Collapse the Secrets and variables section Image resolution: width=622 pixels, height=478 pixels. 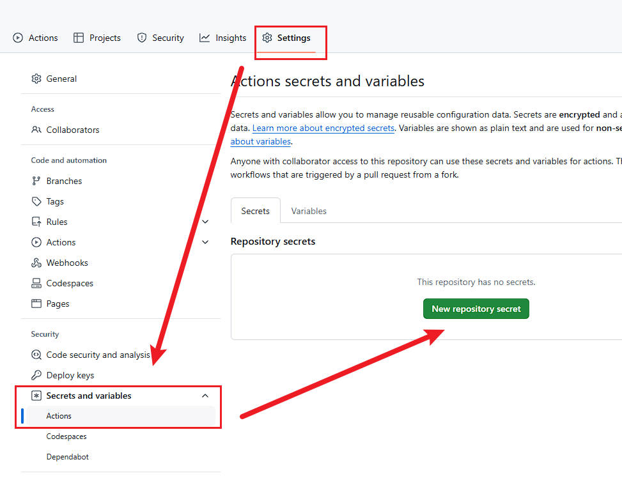point(205,396)
